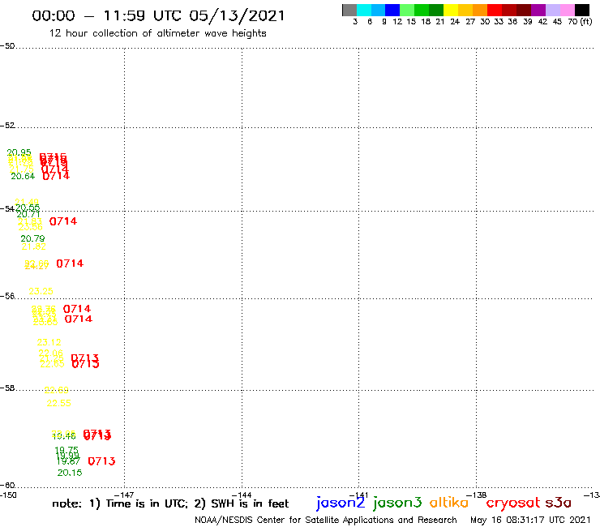Screen dimensions: 600x527
Task: Click the pink swatch in the color scale
Action: click(x=568, y=10)
